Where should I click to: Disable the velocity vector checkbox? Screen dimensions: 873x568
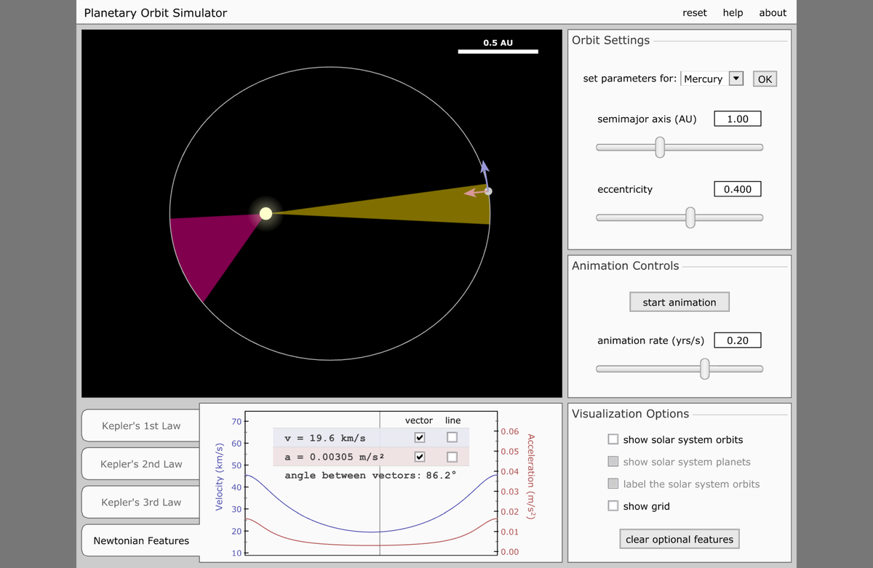click(420, 436)
